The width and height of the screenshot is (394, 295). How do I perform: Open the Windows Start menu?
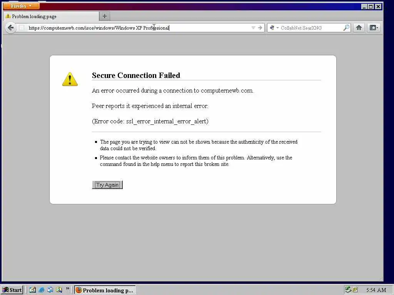coord(12,290)
